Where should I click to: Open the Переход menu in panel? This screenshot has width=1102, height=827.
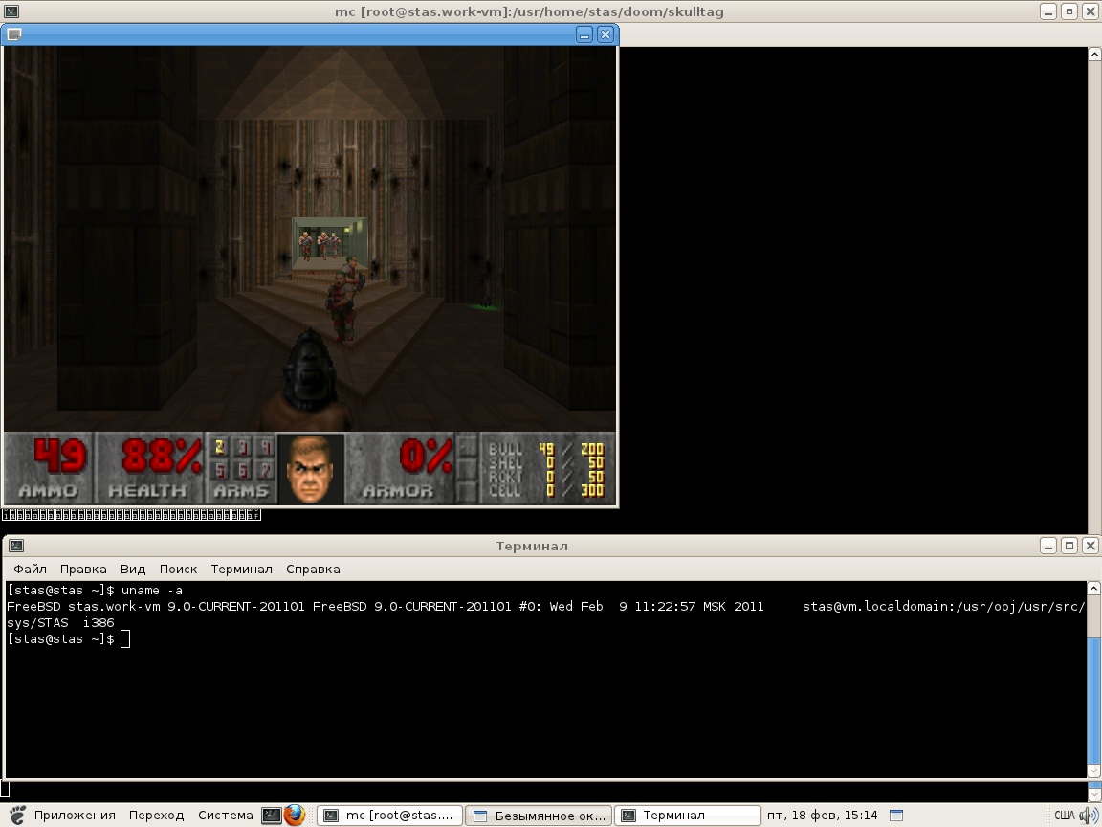pos(156,816)
